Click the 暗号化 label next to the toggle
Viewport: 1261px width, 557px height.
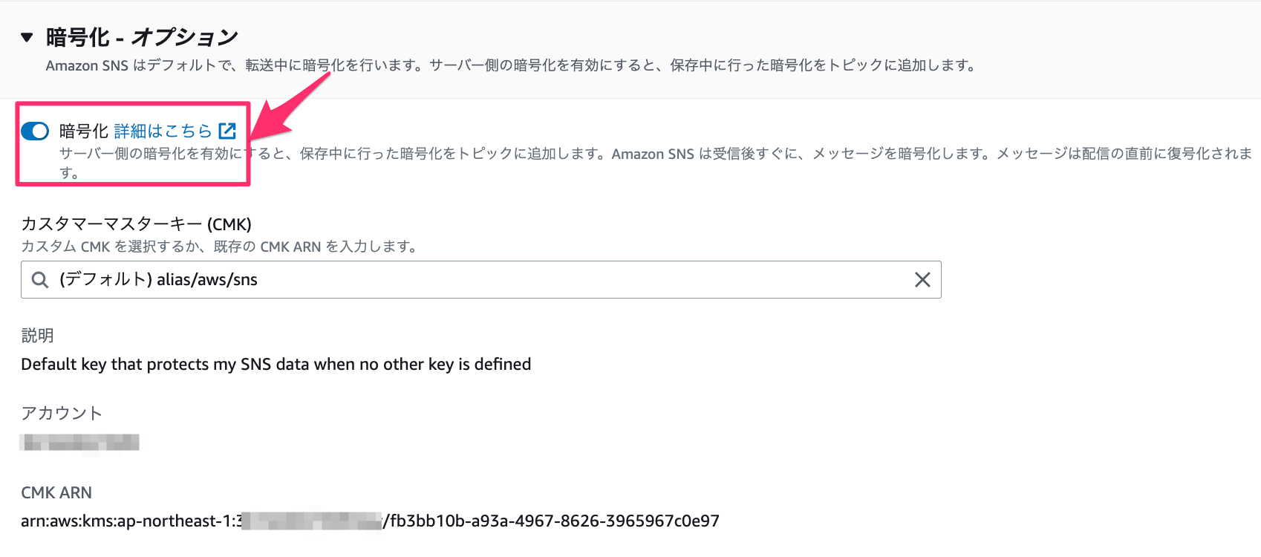(83, 131)
